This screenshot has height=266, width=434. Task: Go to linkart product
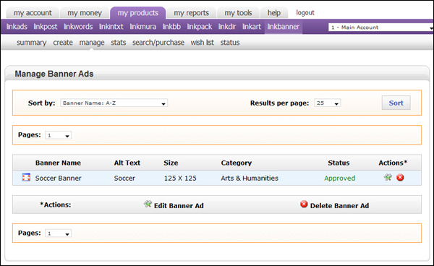tap(252, 27)
